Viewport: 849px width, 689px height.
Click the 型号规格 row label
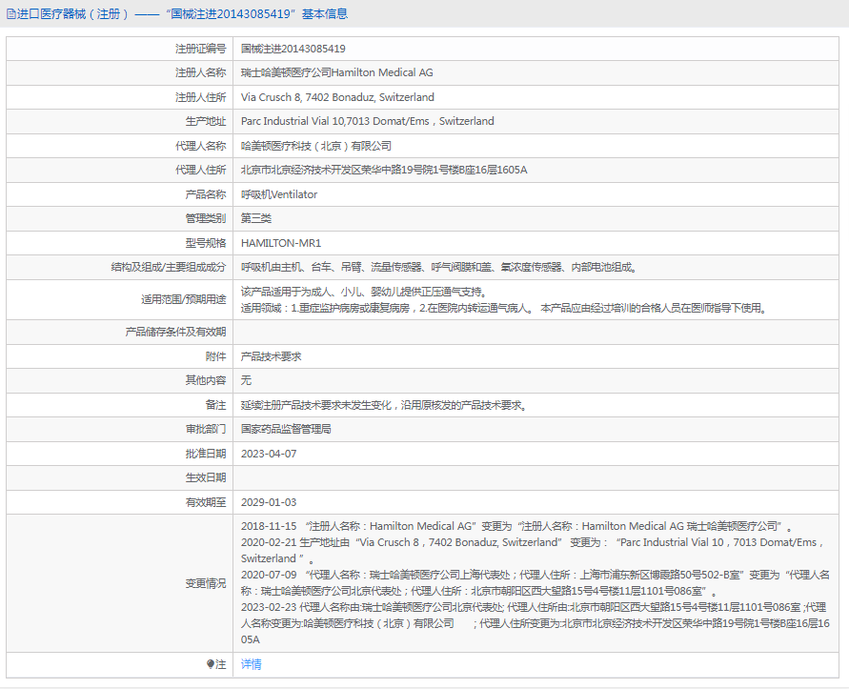click(206, 243)
